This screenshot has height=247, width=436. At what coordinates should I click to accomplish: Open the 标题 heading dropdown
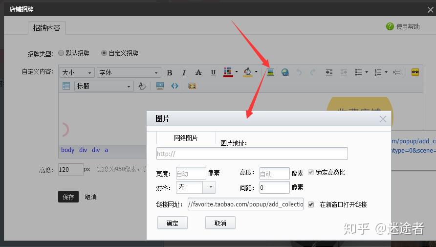click(x=104, y=86)
